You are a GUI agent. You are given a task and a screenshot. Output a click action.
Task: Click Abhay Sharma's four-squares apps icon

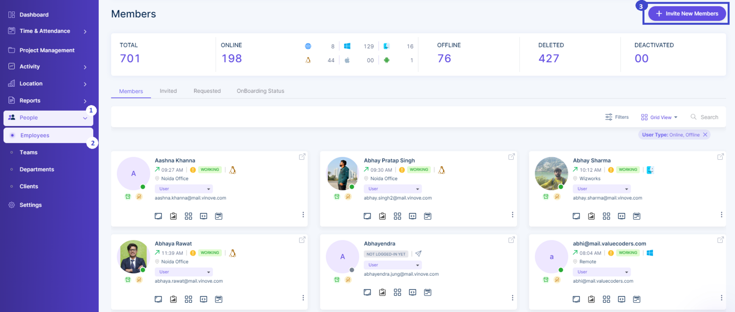click(606, 216)
